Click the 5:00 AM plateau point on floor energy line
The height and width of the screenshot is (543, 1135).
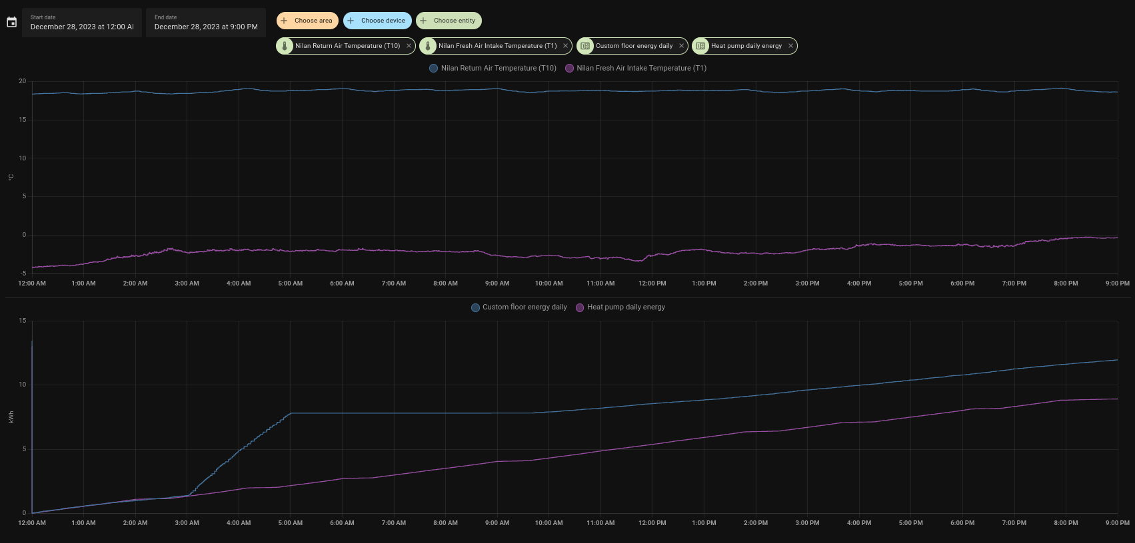click(291, 413)
